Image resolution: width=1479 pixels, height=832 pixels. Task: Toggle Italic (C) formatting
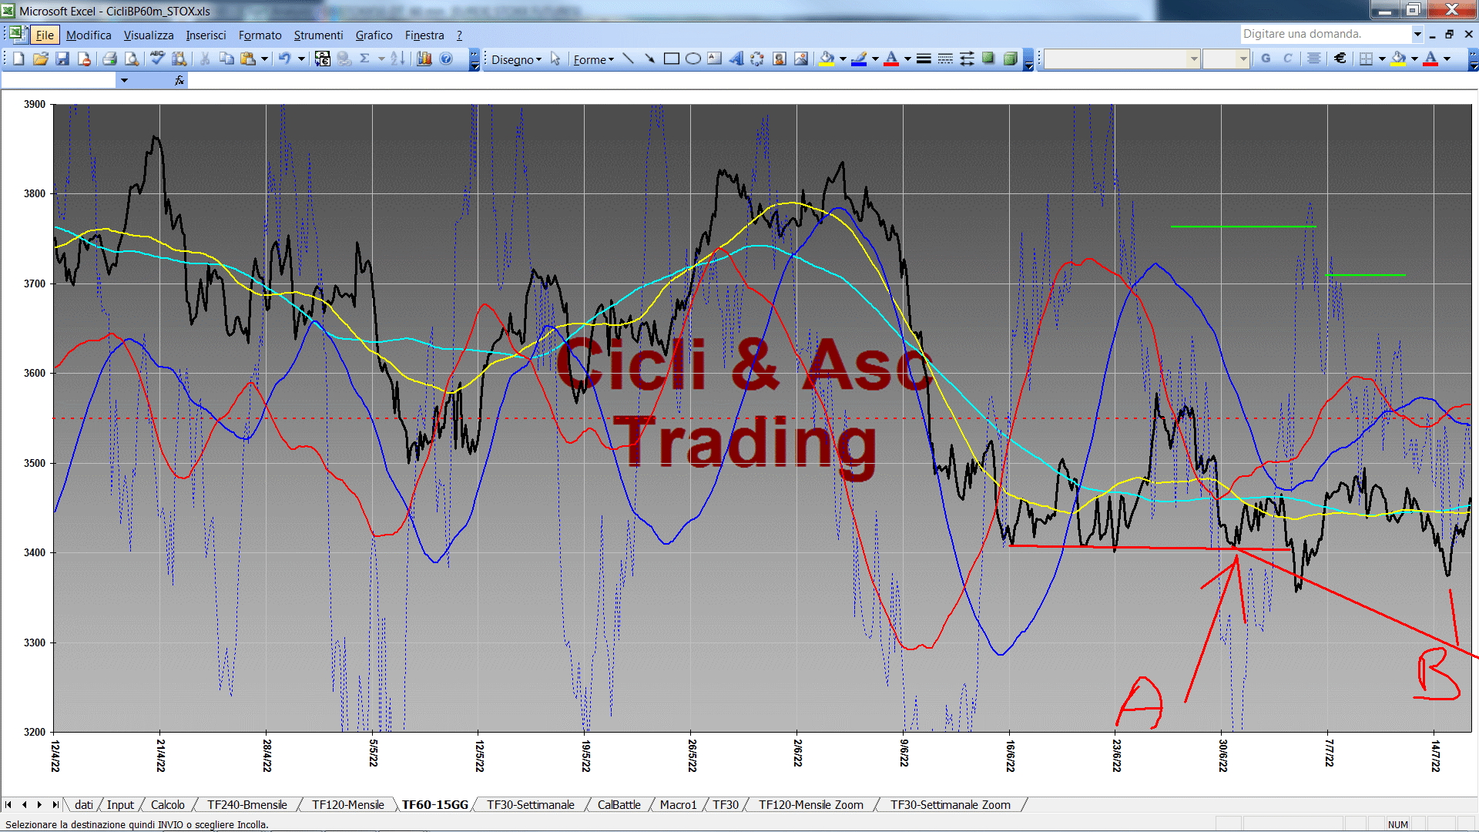(x=1287, y=59)
